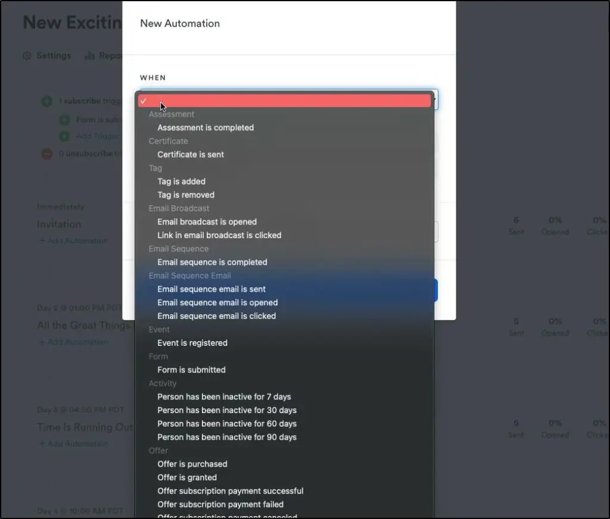Choose the 'Certificate is sent' trigger

pos(191,154)
